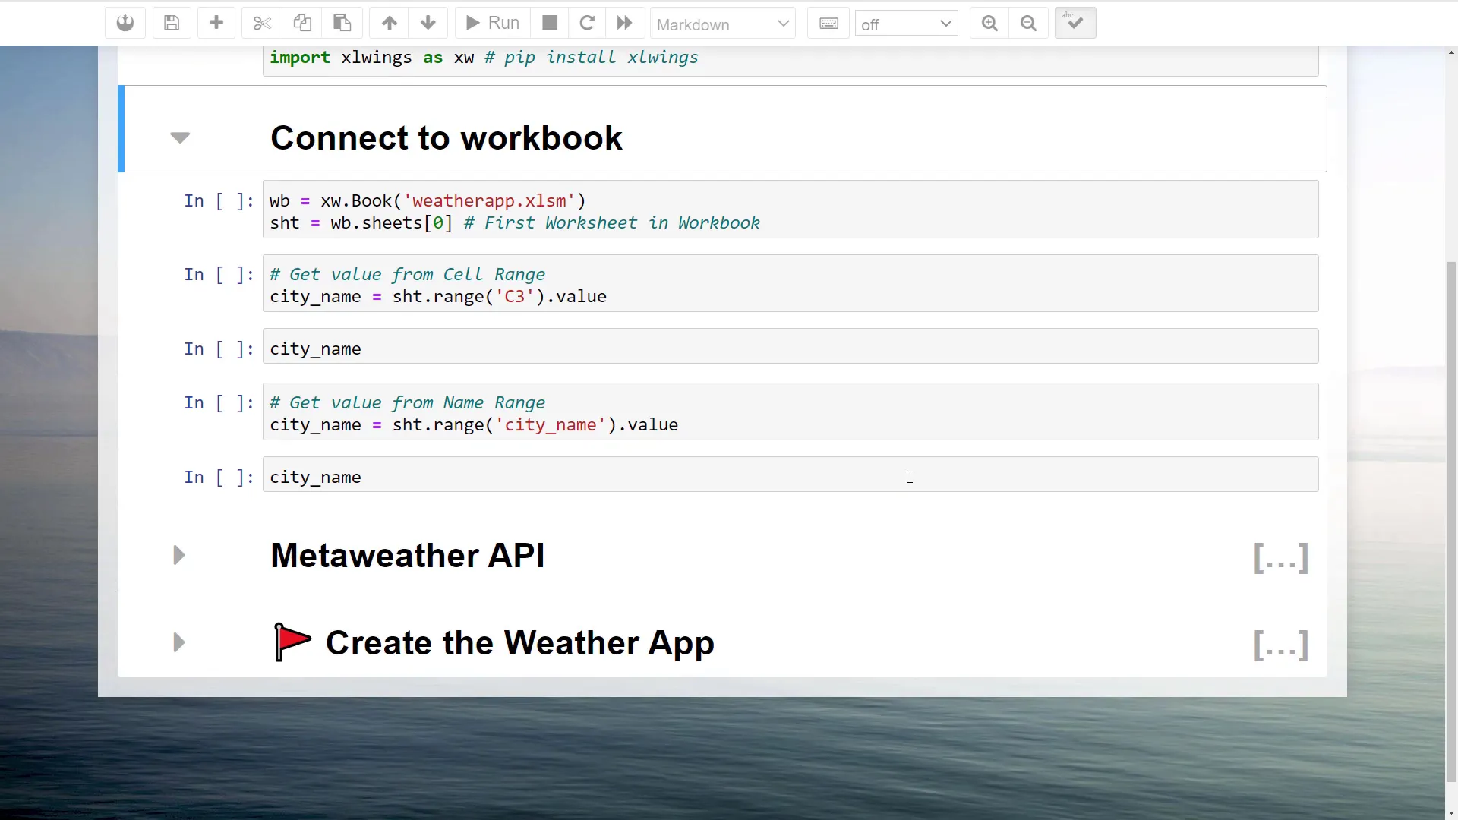The width and height of the screenshot is (1458, 820).
Task: Save the notebook
Action: click(172, 23)
